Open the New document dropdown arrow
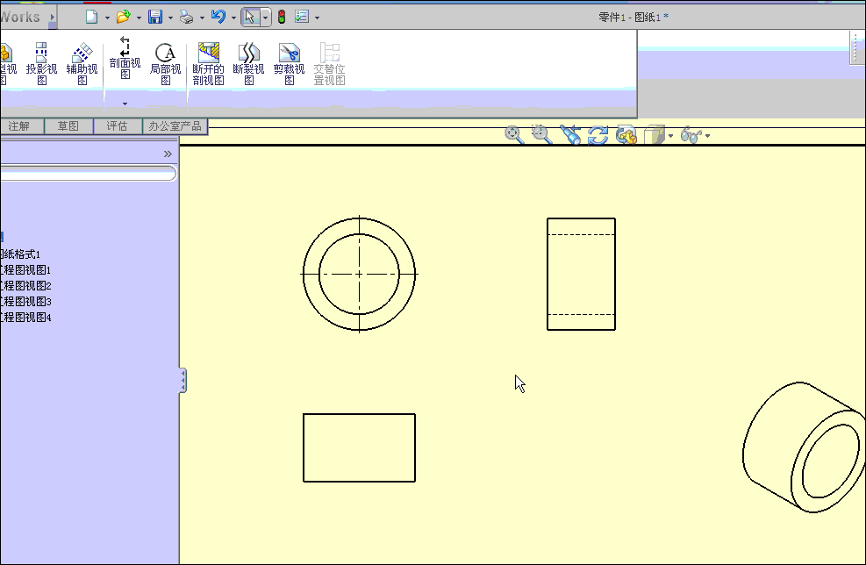Screen dimensions: 866x565 point(107,18)
